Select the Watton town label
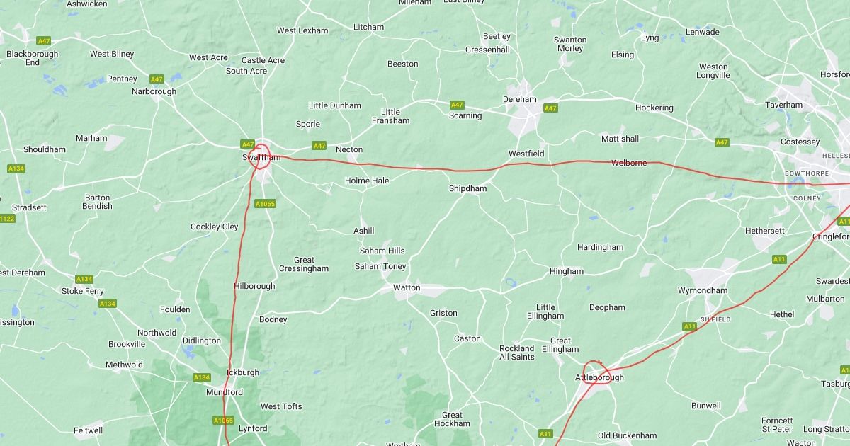850x446 pixels. click(407, 288)
